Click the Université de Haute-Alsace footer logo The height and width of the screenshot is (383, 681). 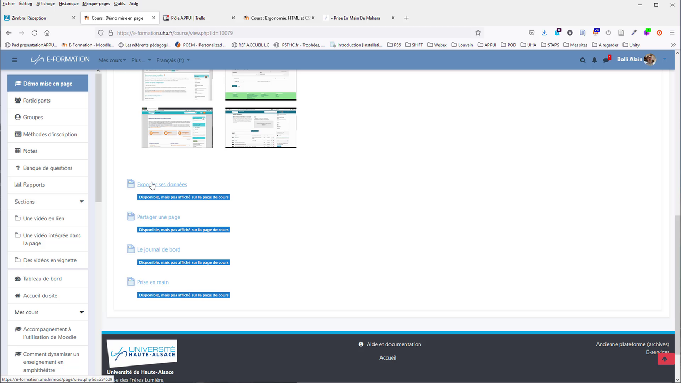pyautogui.click(x=141, y=352)
